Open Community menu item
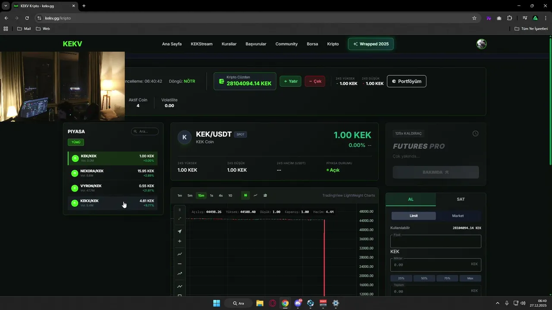This screenshot has height=310, width=552. pos(286,44)
